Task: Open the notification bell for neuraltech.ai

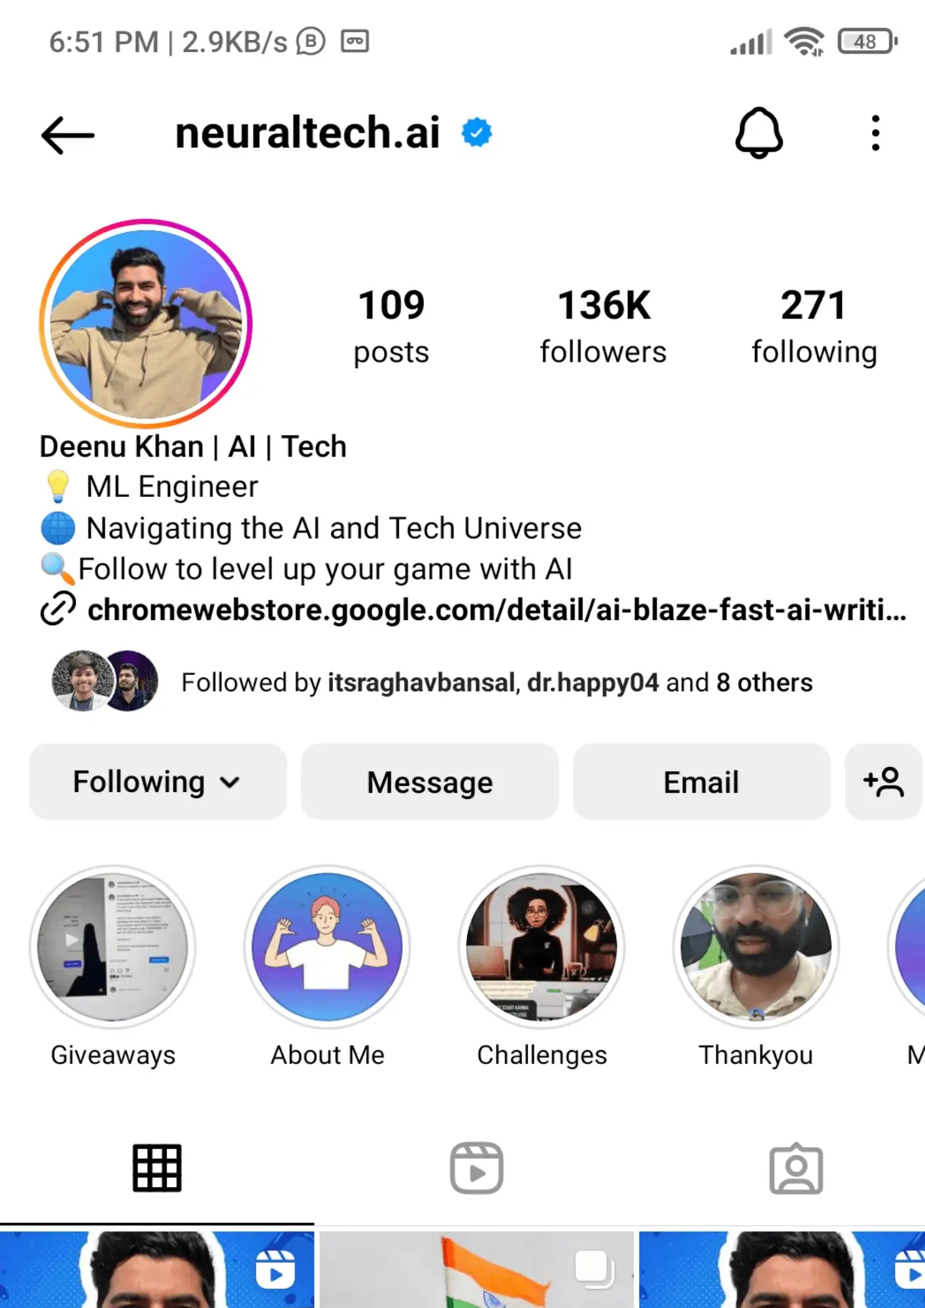Action: click(x=758, y=133)
